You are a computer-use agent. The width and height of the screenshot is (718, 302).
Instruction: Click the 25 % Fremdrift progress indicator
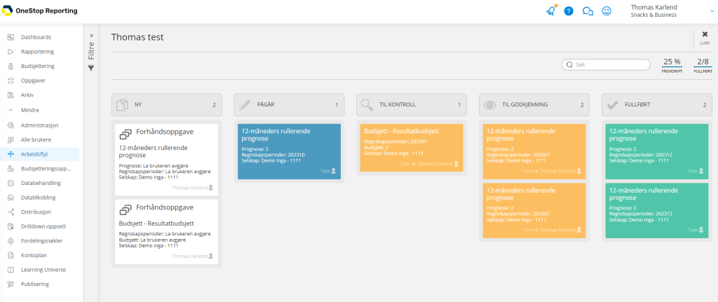pos(672,65)
